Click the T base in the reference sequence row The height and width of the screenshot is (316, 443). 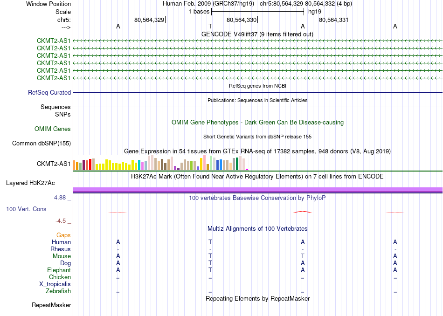click(x=210, y=26)
